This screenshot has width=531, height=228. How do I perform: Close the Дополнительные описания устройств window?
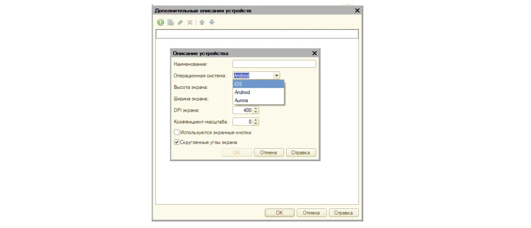(357, 10)
